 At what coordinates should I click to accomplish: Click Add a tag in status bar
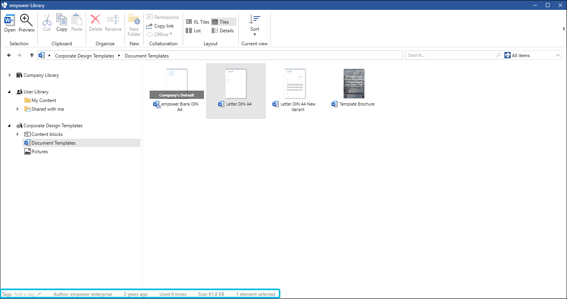click(x=24, y=294)
